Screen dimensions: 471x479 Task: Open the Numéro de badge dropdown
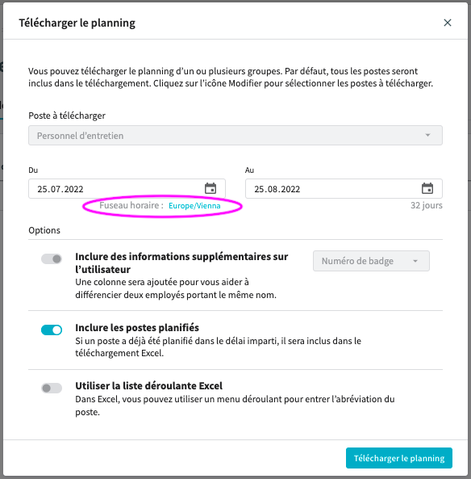pyautogui.click(x=371, y=261)
